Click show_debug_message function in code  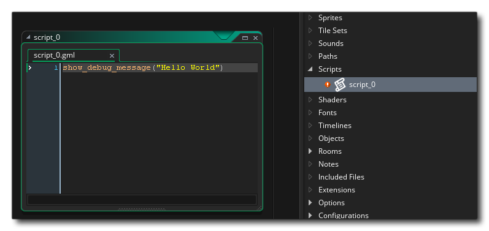[107, 68]
